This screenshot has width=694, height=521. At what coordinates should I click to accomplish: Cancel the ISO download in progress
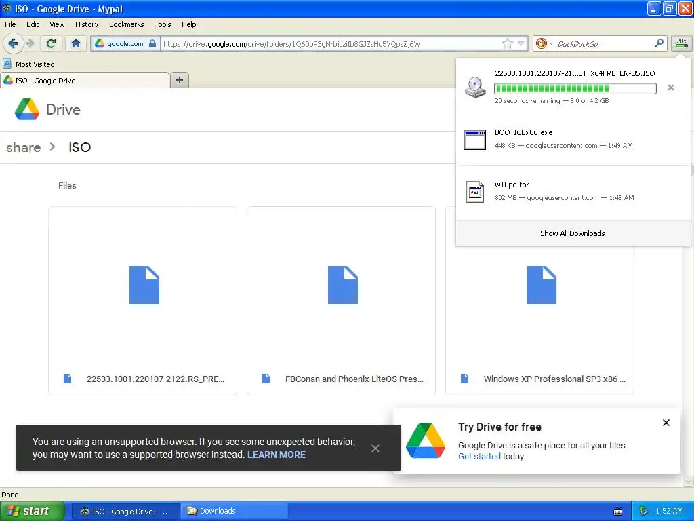pos(670,88)
